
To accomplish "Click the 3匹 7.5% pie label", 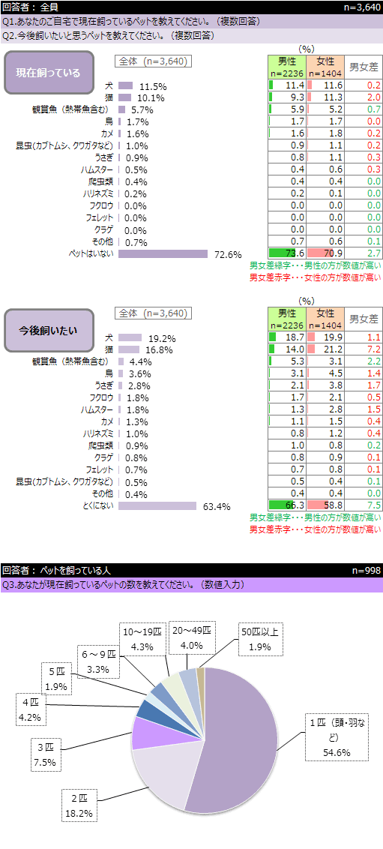I will tap(46, 756).
